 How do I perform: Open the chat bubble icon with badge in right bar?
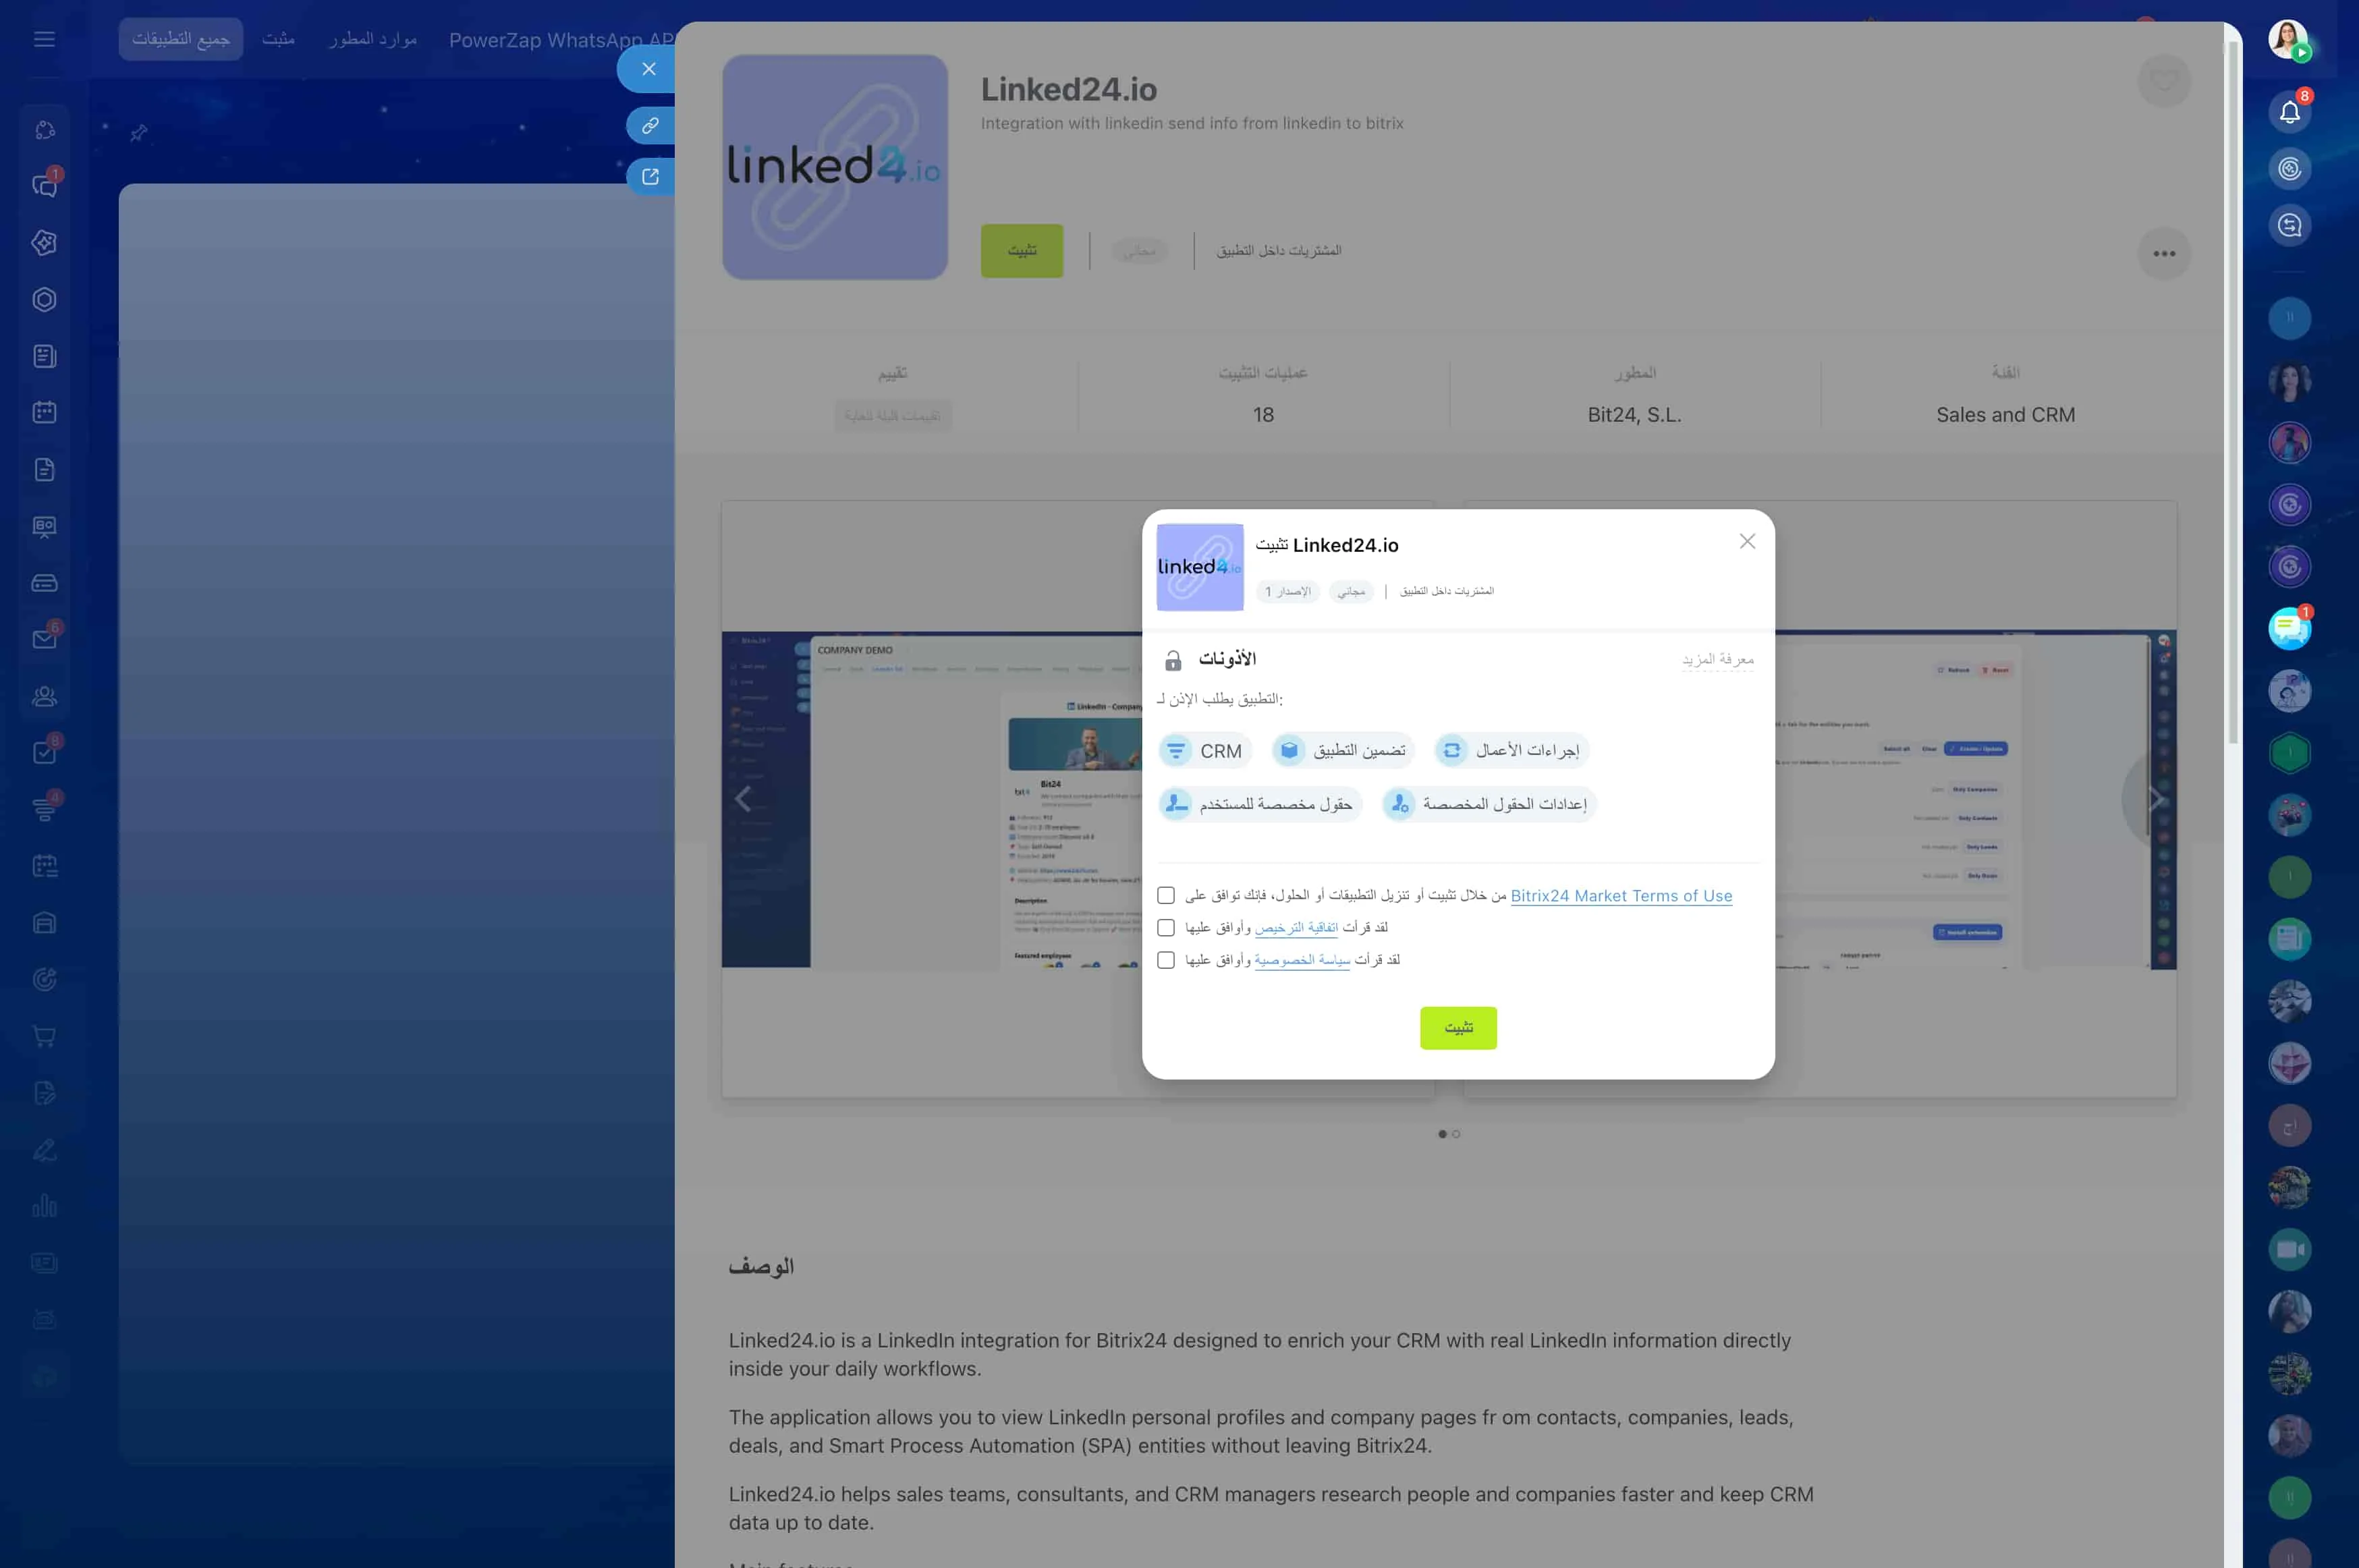pos(2289,629)
